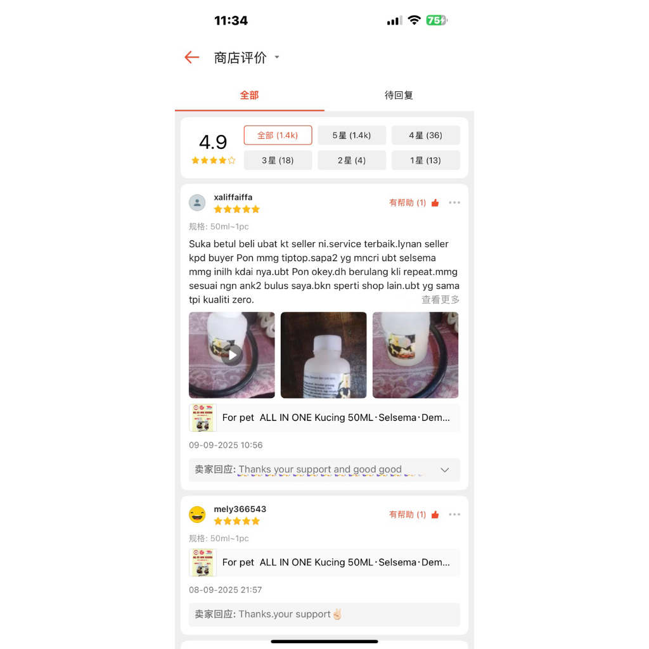Like mely366543's review with thumbs-up icon
649x649 pixels.
(x=435, y=515)
